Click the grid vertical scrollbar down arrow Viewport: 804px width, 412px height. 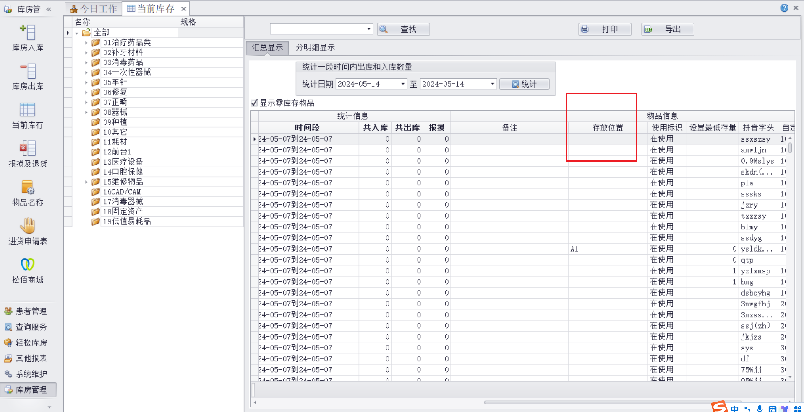pos(790,377)
